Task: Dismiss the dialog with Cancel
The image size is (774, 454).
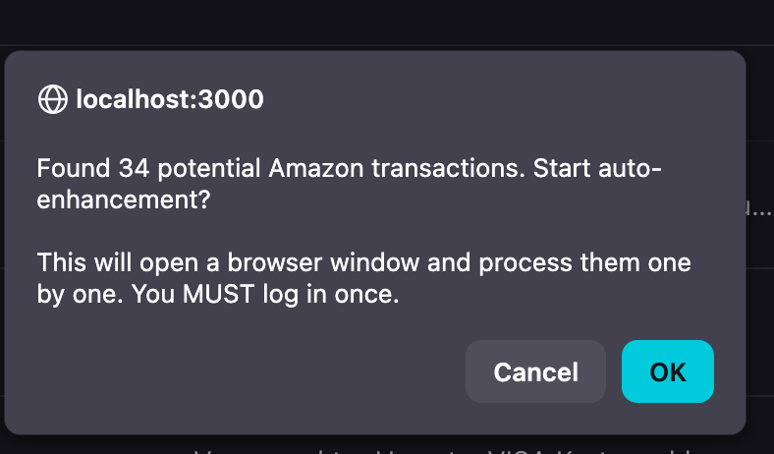Action: [x=535, y=371]
